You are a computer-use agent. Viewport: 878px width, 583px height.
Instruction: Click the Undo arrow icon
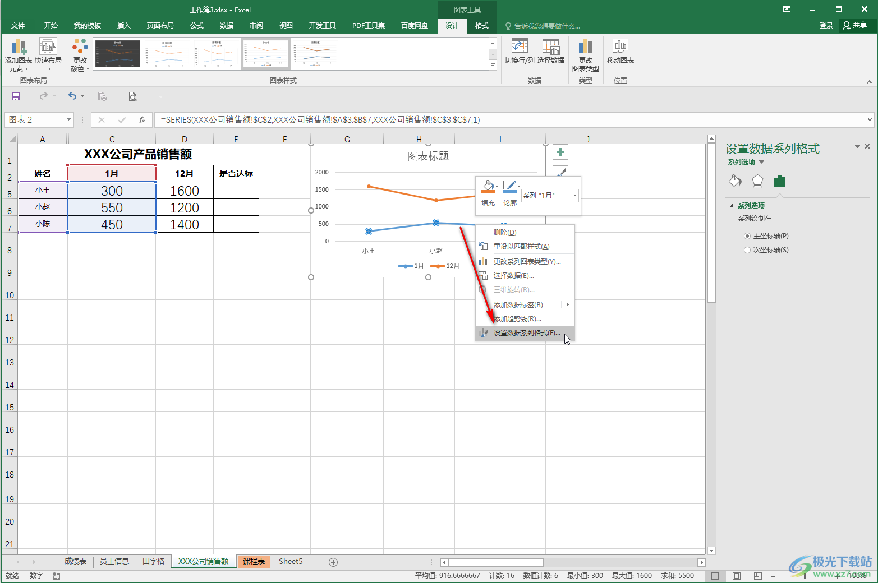click(x=72, y=96)
